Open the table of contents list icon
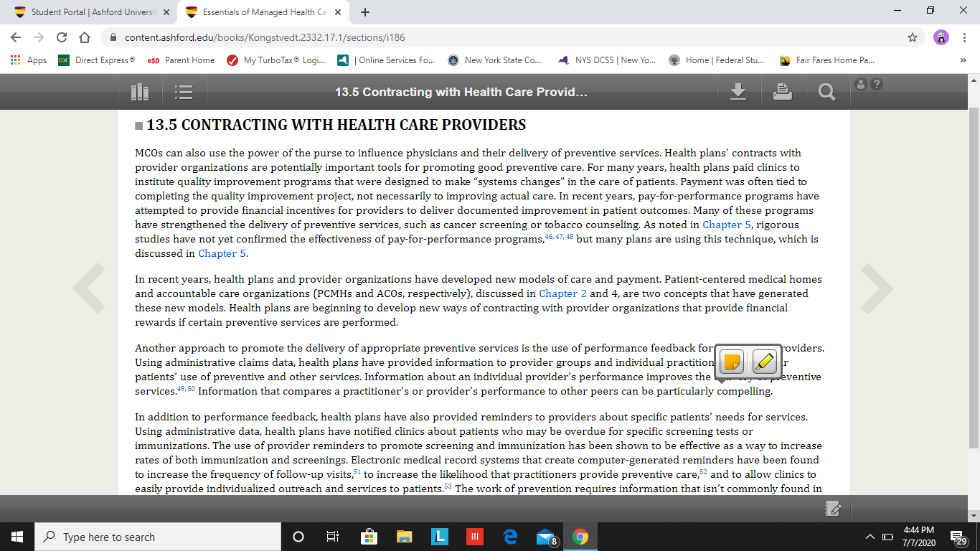The width and height of the screenshot is (980, 551). (x=184, y=92)
